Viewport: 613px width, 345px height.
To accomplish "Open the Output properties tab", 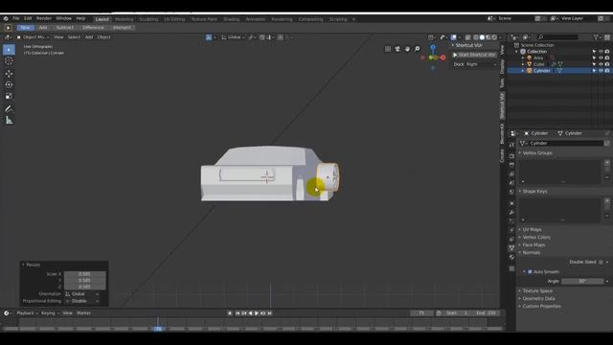I will click(x=511, y=165).
